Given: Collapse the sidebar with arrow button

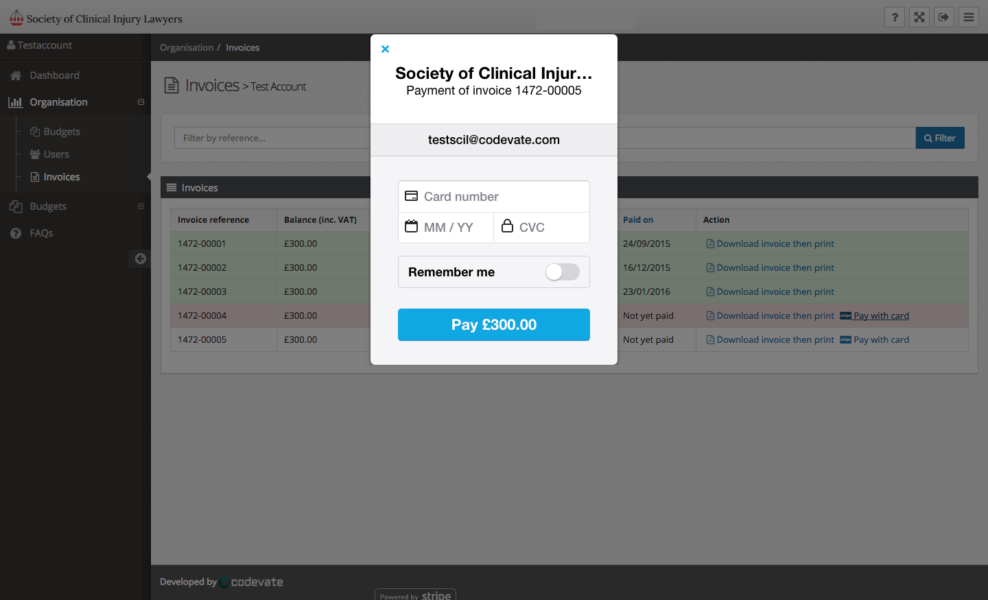Looking at the screenshot, I should coord(140,259).
